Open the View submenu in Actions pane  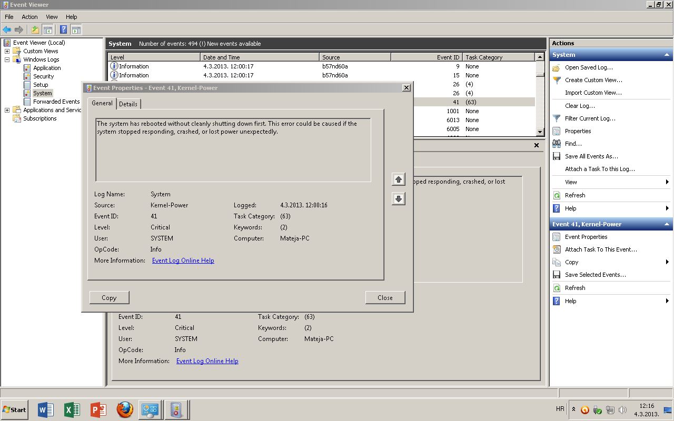pos(571,182)
